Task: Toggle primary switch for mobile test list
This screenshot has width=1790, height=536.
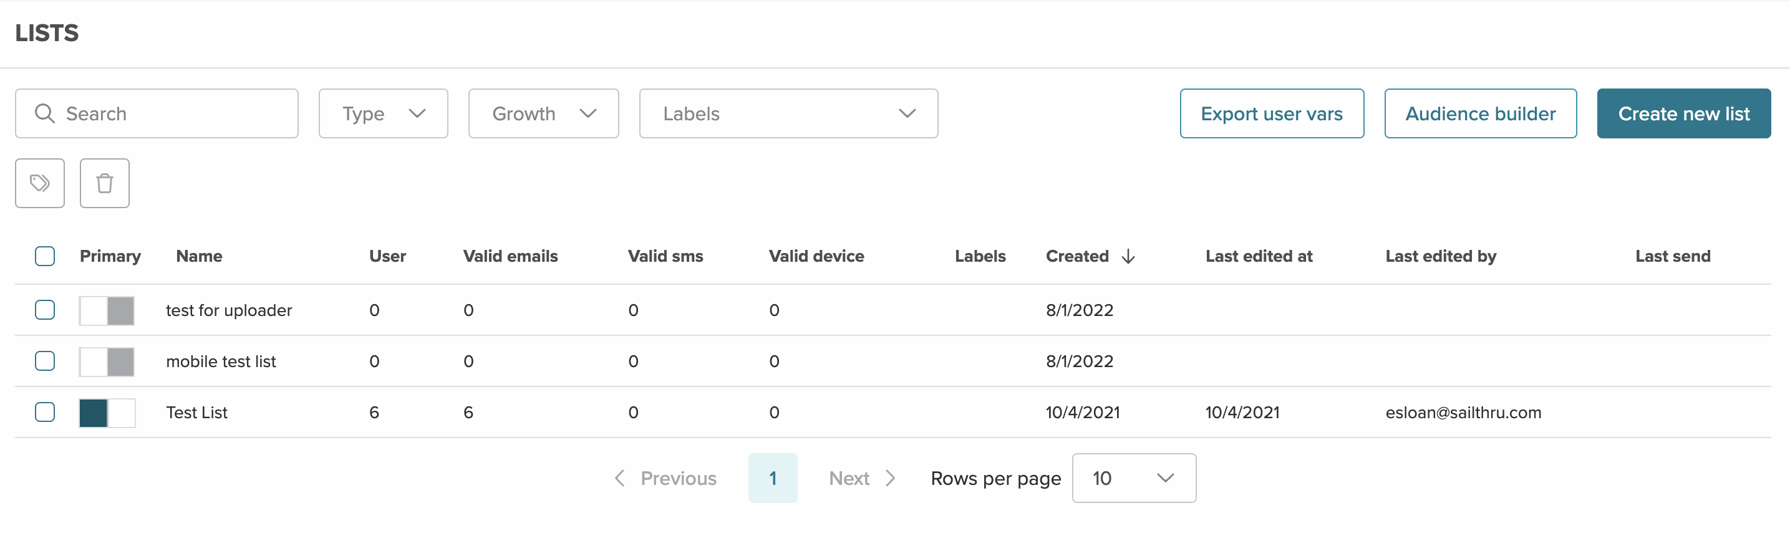Action: point(107,361)
